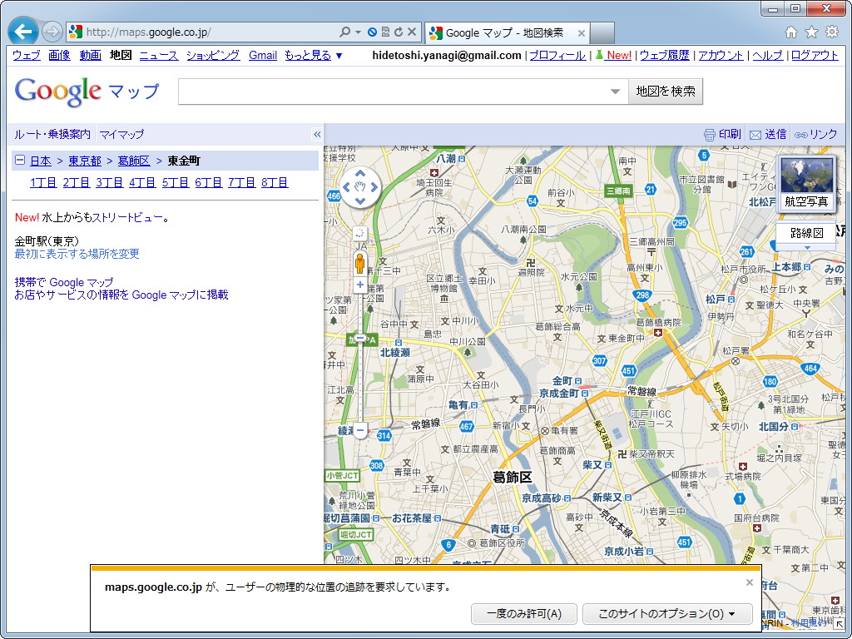Click the stop loading X in address bar

click(x=412, y=32)
